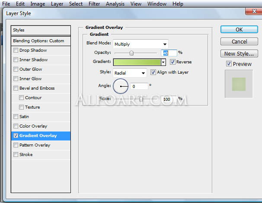Tick the Texture checkbox
Viewport: 262px width, 203px height.
pos(21,107)
